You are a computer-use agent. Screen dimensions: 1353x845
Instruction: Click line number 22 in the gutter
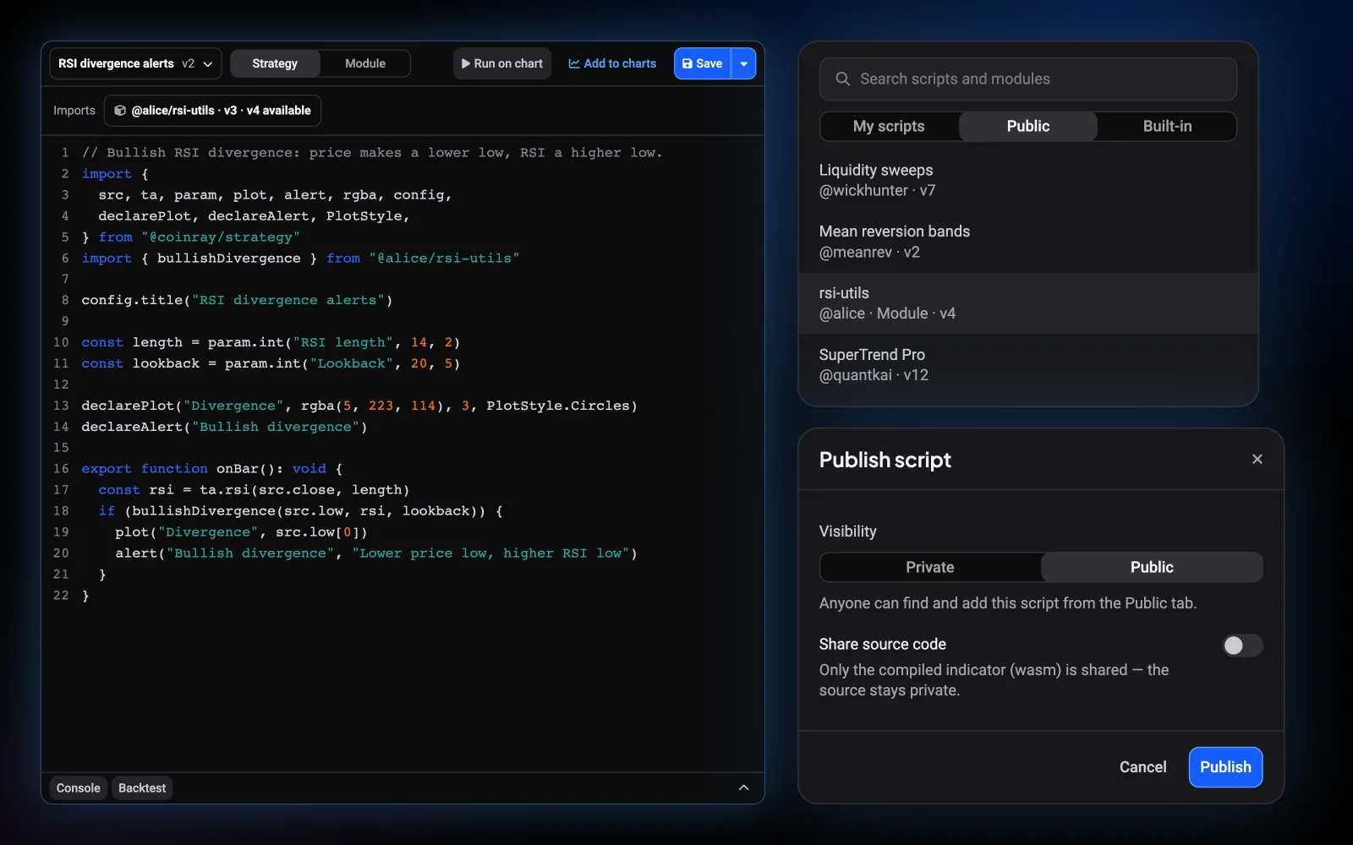[61, 596]
